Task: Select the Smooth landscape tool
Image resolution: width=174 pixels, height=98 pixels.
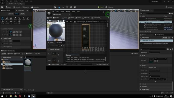Action: click(7, 18)
